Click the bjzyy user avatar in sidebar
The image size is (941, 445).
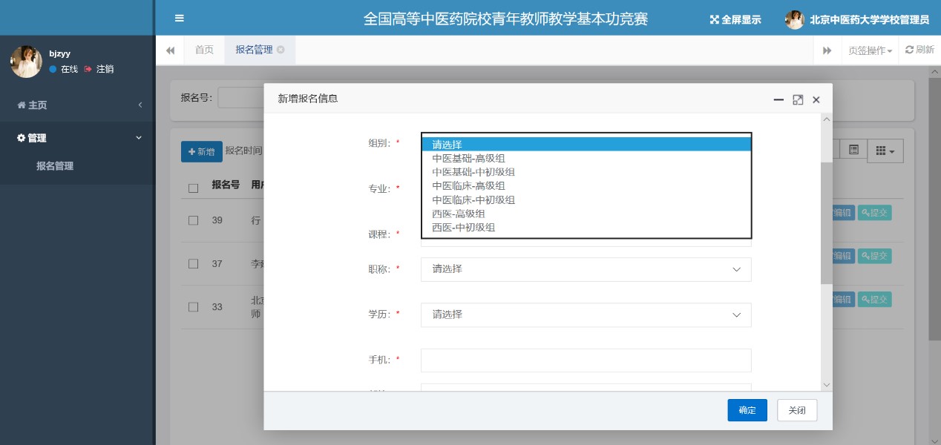tap(26, 62)
